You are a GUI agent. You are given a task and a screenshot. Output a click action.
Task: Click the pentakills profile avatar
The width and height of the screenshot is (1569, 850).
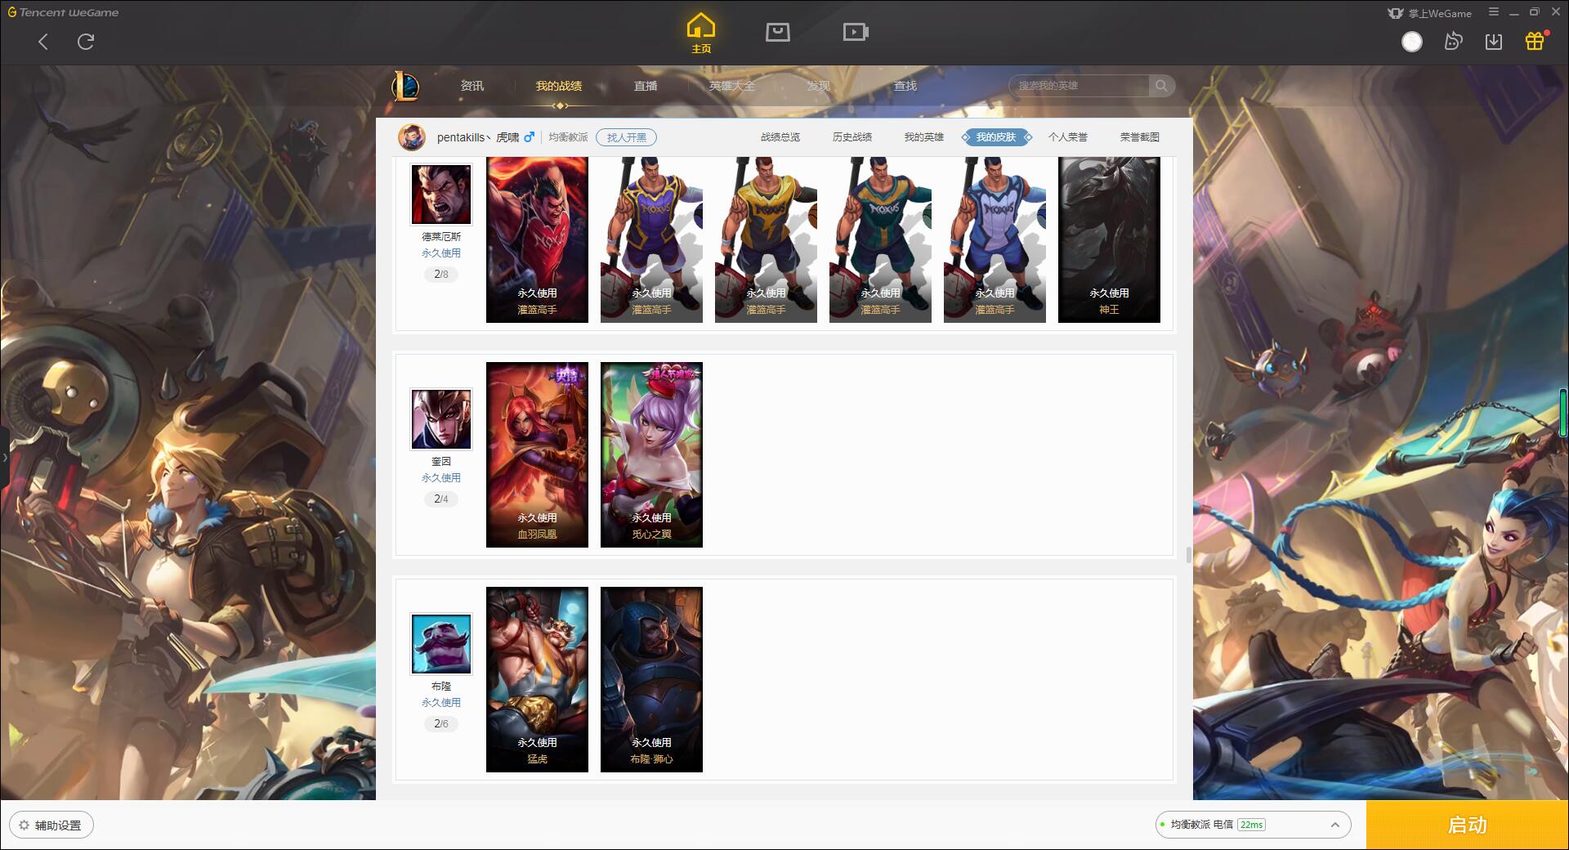(412, 137)
